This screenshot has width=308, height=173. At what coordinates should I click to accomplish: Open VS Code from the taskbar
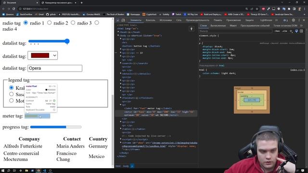click(44, 171)
